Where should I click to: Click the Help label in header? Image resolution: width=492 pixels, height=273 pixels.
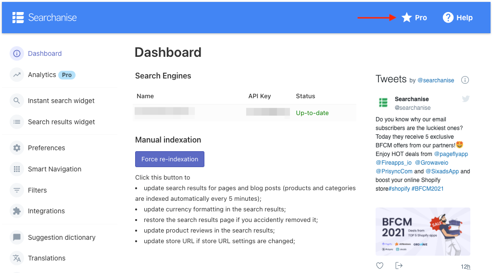tap(465, 18)
